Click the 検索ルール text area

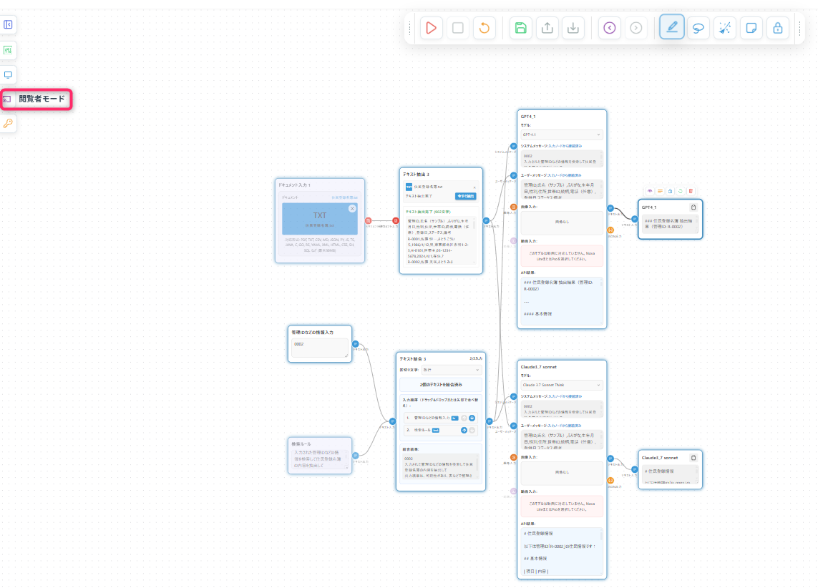320,459
